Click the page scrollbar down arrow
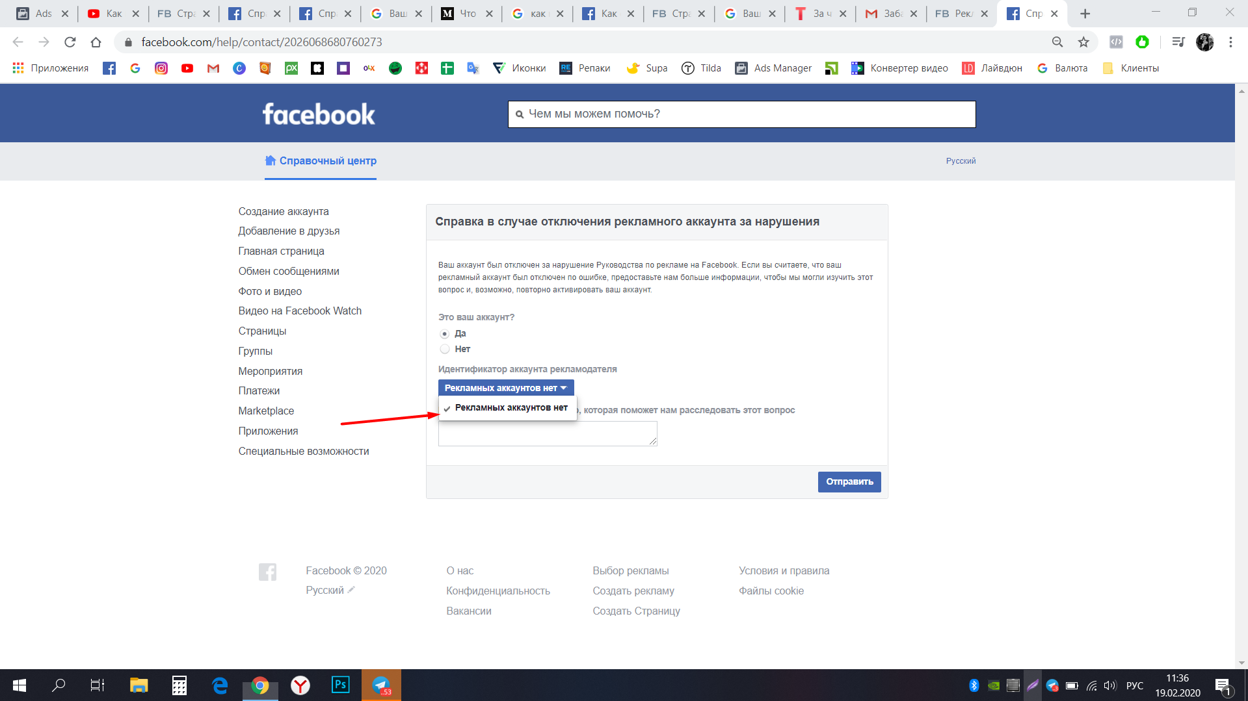The image size is (1248, 701). (1241, 663)
